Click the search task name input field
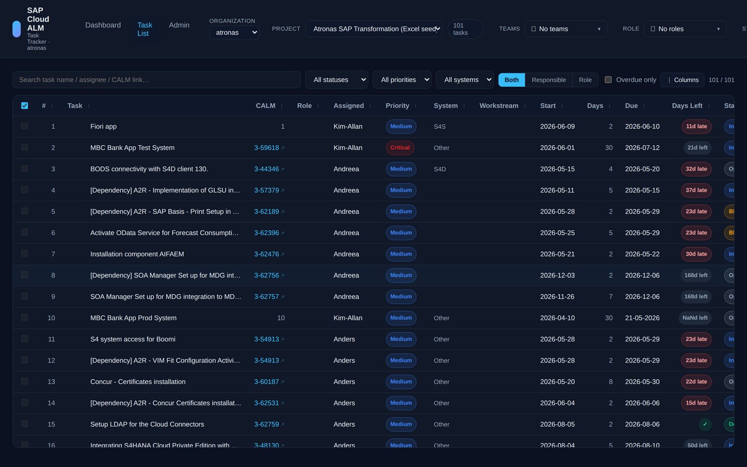747x467 pixels. coord(156,80)
